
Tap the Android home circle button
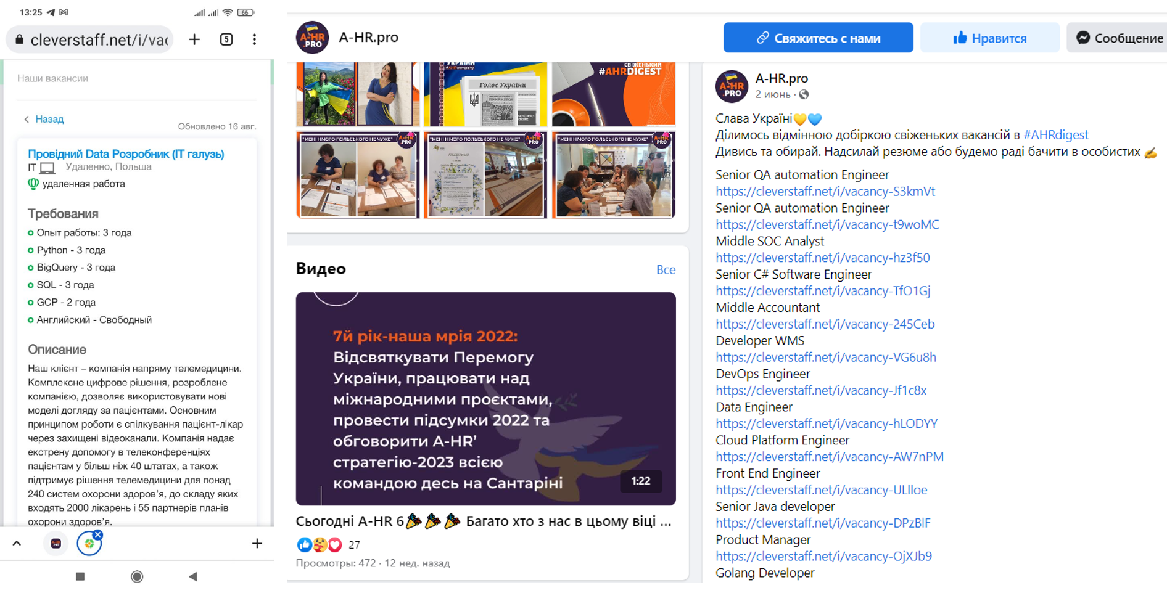pyautogui.click(x=137, y=576)
